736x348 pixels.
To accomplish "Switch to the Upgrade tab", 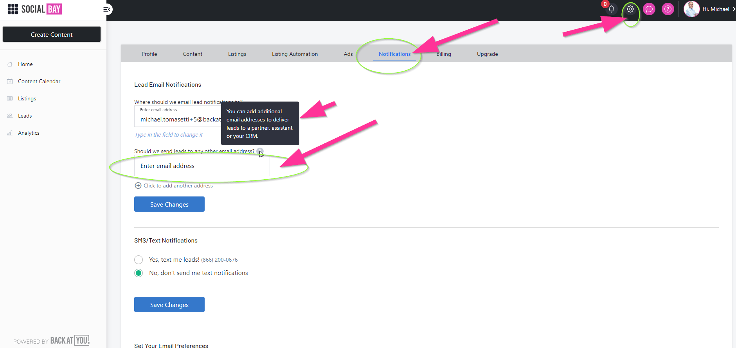I will (488, 54).
